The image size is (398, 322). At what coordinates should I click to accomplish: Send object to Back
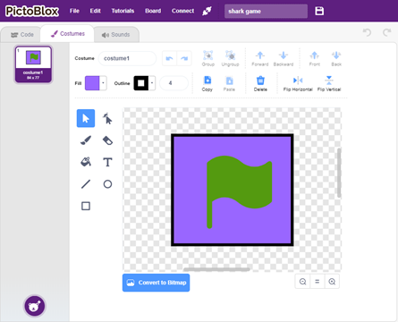point(336,58)
